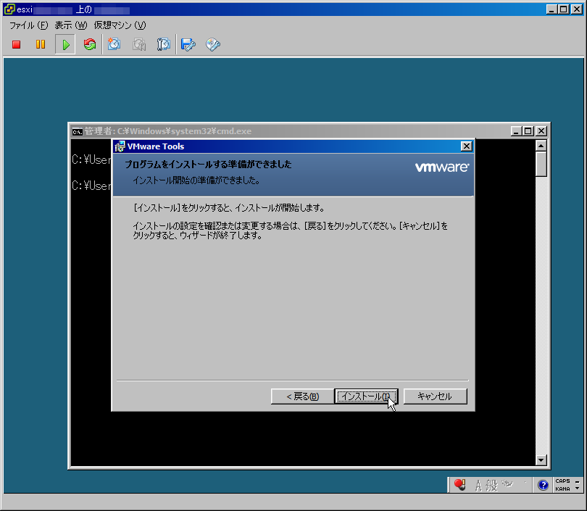Click the インストール開始の準備ができました text
The width and height of the screenshot is (587, 511).
click(x=196, y=180)
